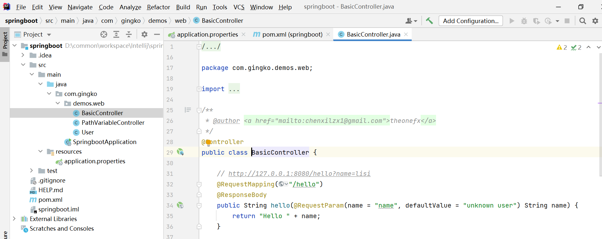Collapse the resources folder
The height and width of the screenshot is (239, 602).
tap(40, 151)
